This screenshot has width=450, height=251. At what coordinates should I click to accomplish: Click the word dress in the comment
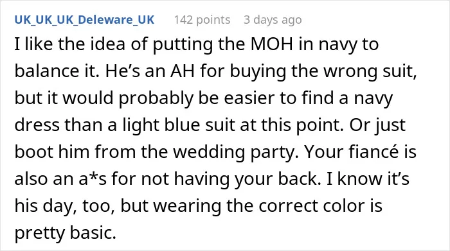(x=37, y=125)
